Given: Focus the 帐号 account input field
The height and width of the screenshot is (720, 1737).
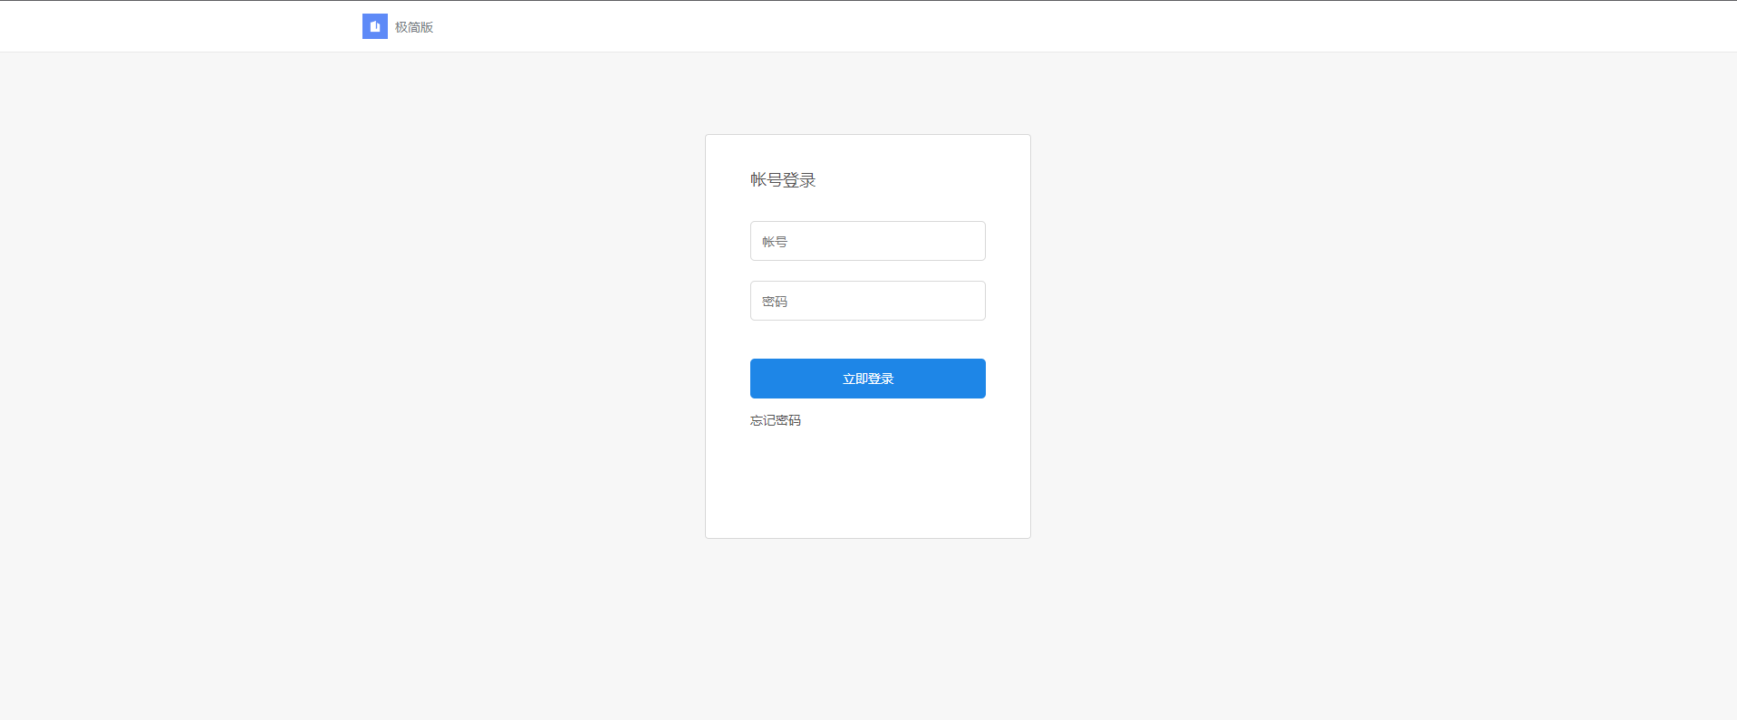Looking at the screenshot, I should point(867,241).
